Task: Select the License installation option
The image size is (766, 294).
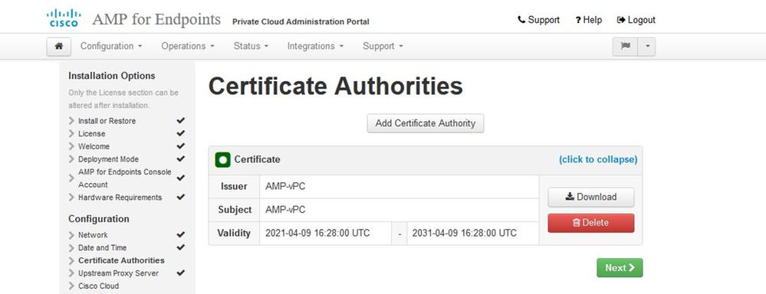Action: pos(91,133)
